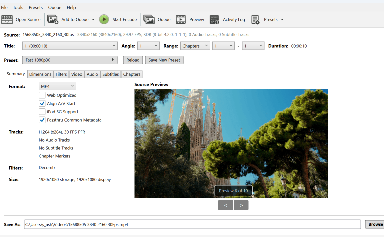Open the start chapter dropdown
The height and width of the screenshot is (237, 384).
pos(223,46)
